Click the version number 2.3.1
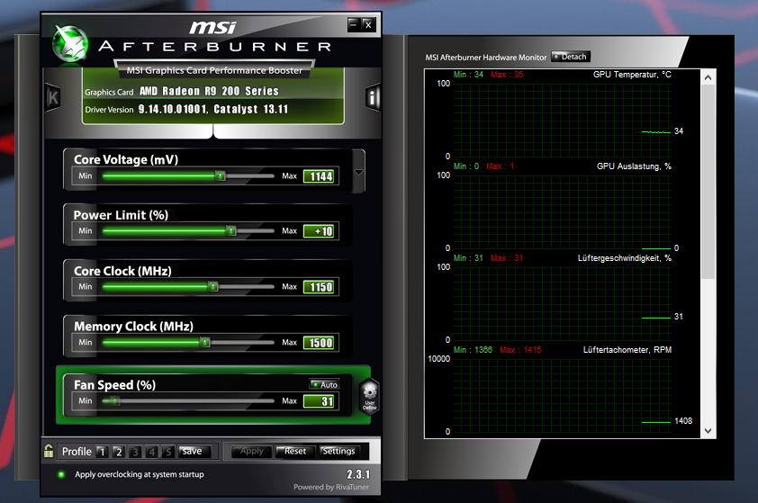The width and height of the screenshot is (758, 503). click(x=358, y=474)
